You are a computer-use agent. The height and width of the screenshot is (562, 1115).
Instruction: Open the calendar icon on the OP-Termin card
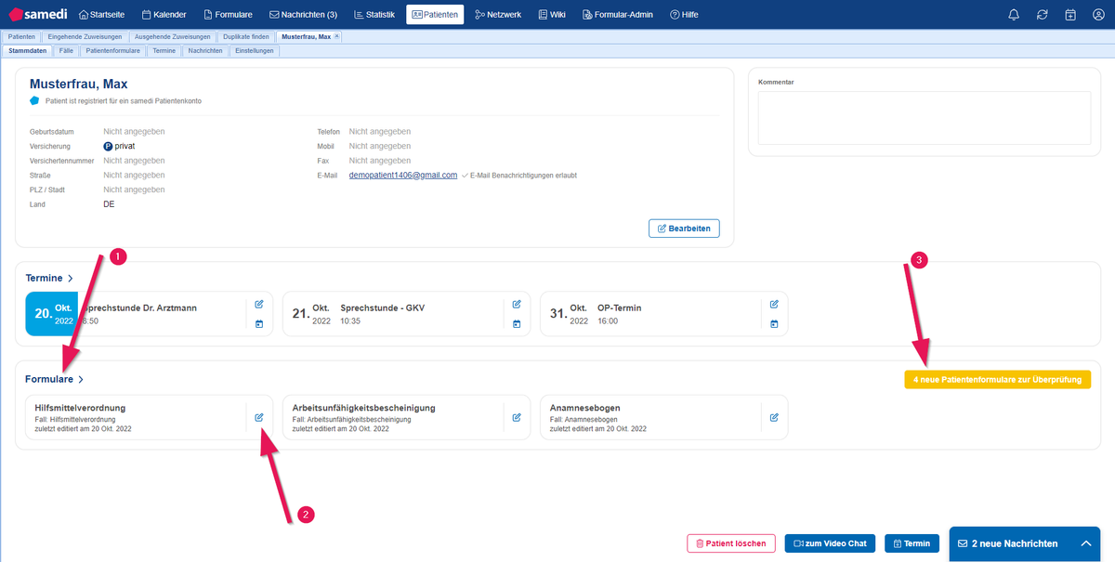(x=773, y=323)
